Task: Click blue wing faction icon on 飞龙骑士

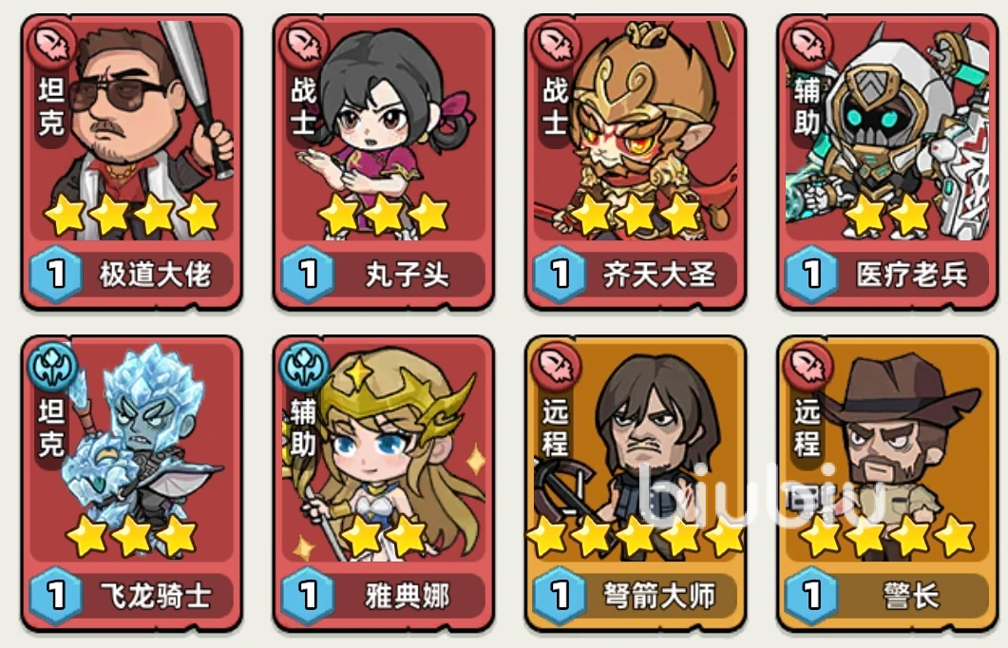Action: pyautogui.click(x=51, y=367)
